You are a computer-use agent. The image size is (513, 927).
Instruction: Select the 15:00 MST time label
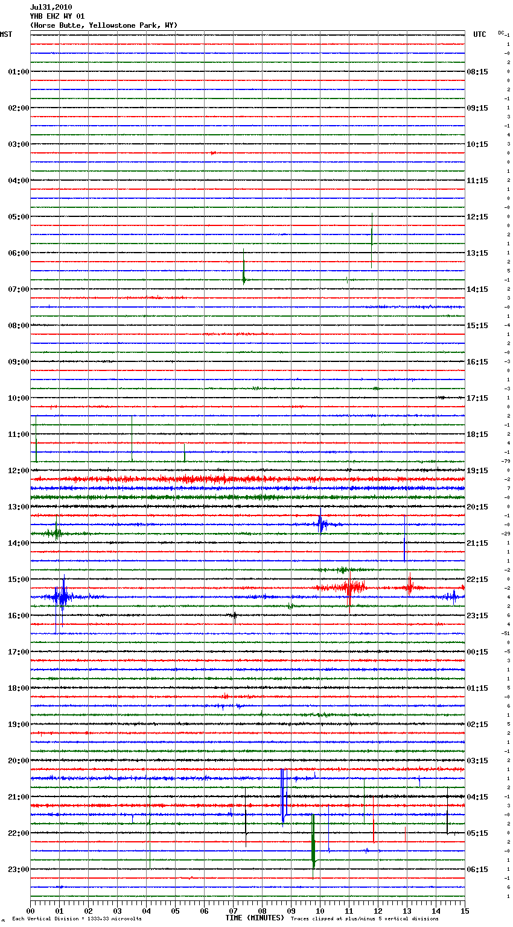tap(18, 580)
